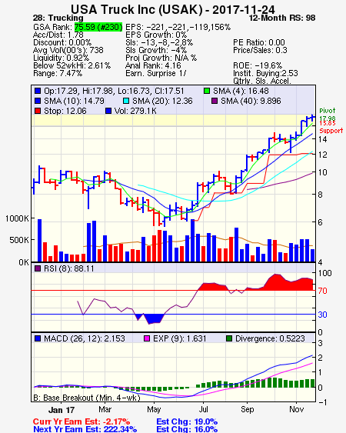This screenshot has height=433, width=346.
Task: Click the 'Divergence: 0.5223' label
Action: (x=270, y=338)
